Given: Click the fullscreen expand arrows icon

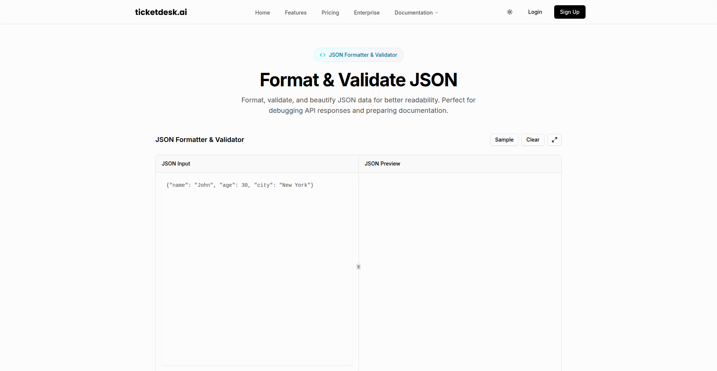Looking at the screenshot, I should (554, 140).
